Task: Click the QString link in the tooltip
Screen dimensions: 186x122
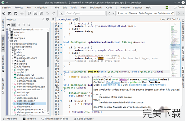Action: pos(123,79)
